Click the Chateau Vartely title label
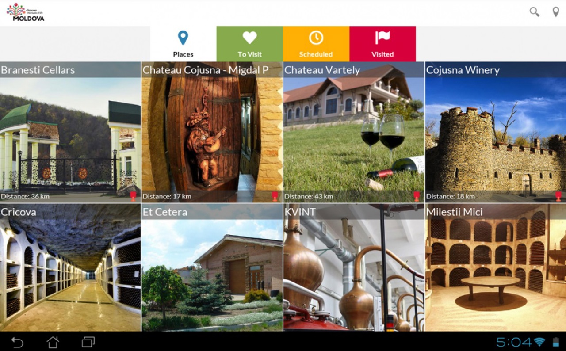Image resolution: width=566 pixels, height=351 pixels. coord(322,70)
